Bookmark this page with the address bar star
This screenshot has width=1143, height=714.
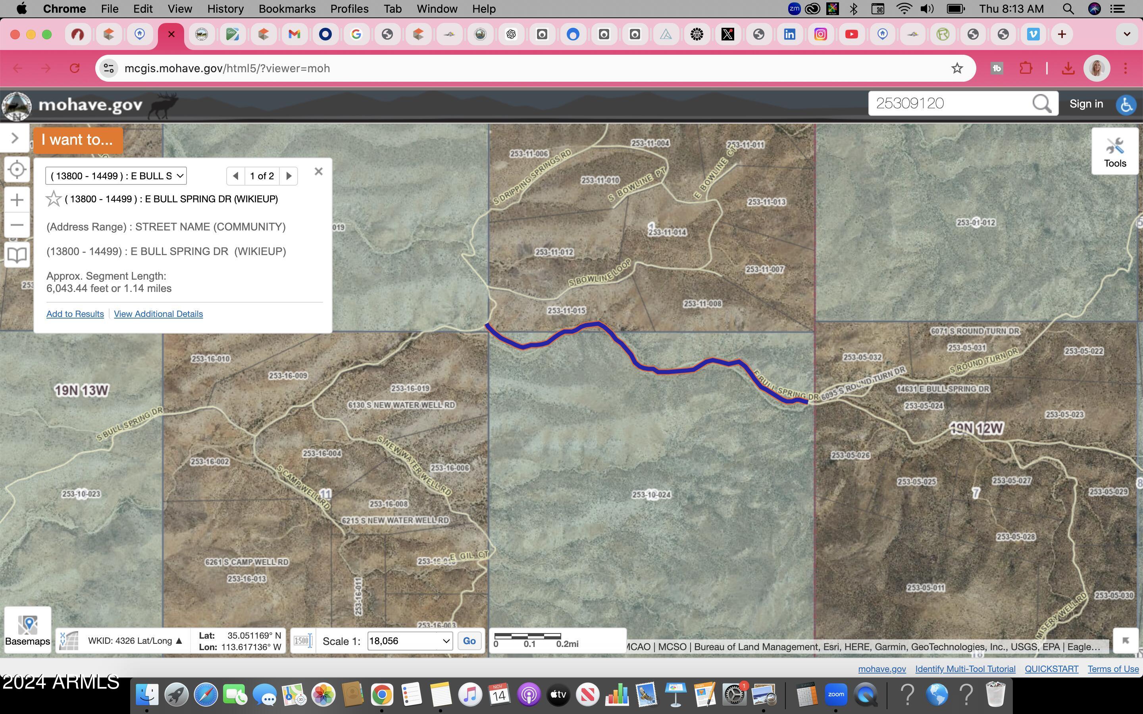957,68
